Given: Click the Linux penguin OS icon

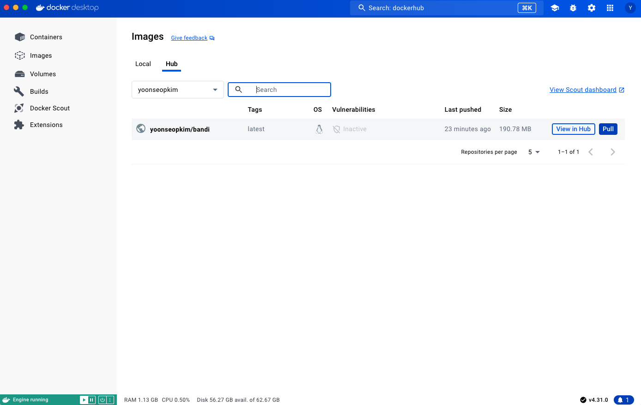Looking at the screenshot, I should 319,129.
